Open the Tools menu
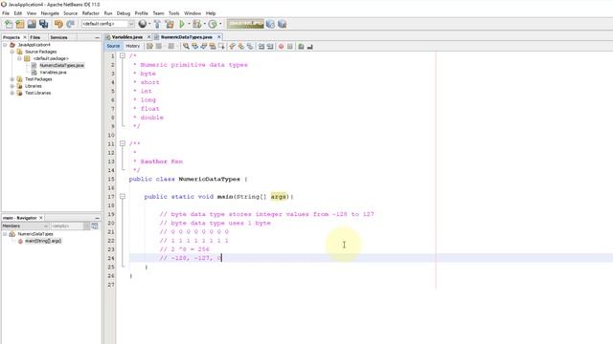The image size is (613, 344). tap(174, 13)
